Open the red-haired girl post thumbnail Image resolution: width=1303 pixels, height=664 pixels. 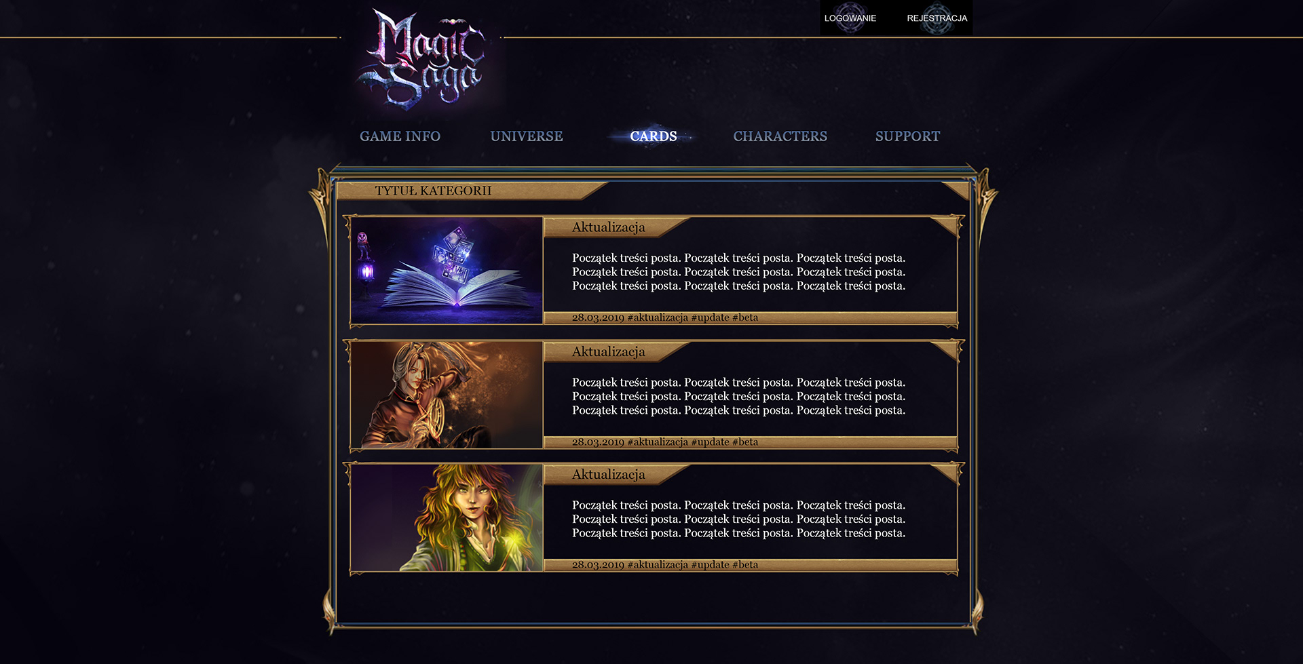(447, 517)
